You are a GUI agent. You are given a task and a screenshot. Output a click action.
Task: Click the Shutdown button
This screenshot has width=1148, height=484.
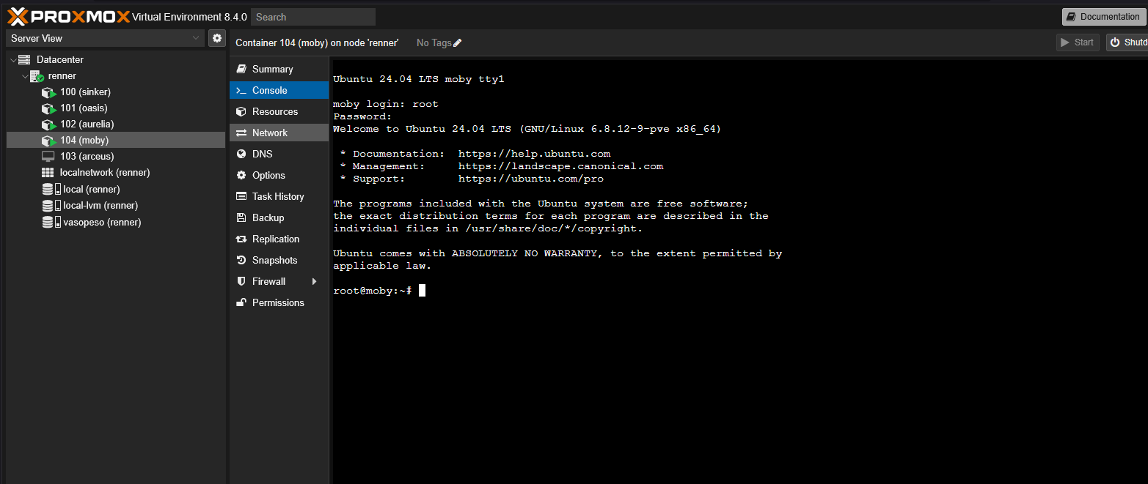[x=1127, y=42]
